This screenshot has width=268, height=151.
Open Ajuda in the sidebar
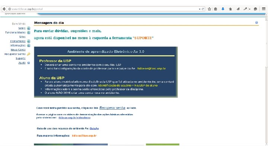[22, 63]
